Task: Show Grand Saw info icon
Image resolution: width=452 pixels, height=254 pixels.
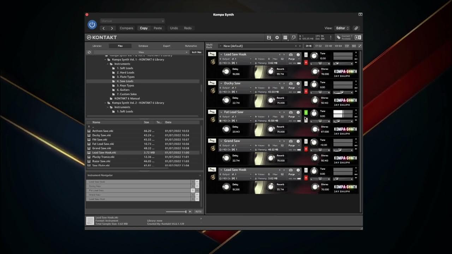Action: 298,141
